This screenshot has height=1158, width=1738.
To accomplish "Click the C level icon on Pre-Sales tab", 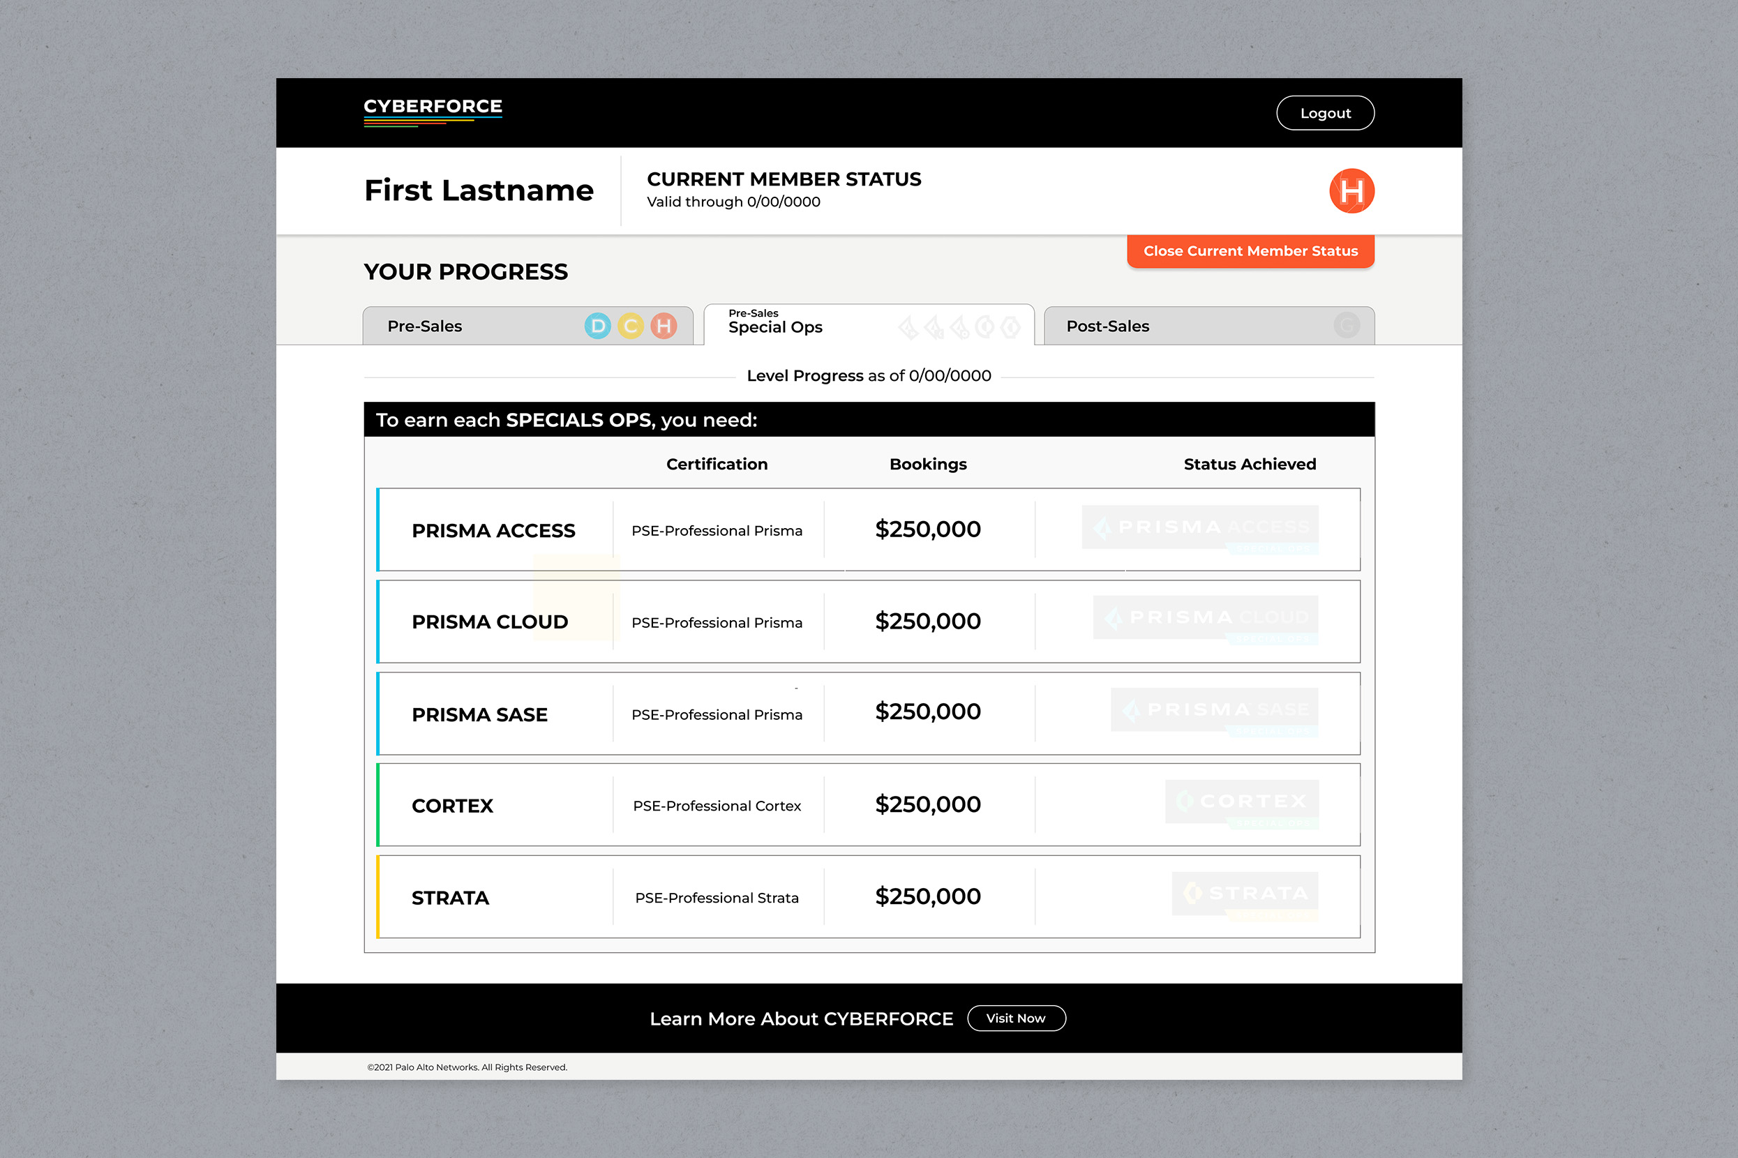I will (x=630, y=325).
